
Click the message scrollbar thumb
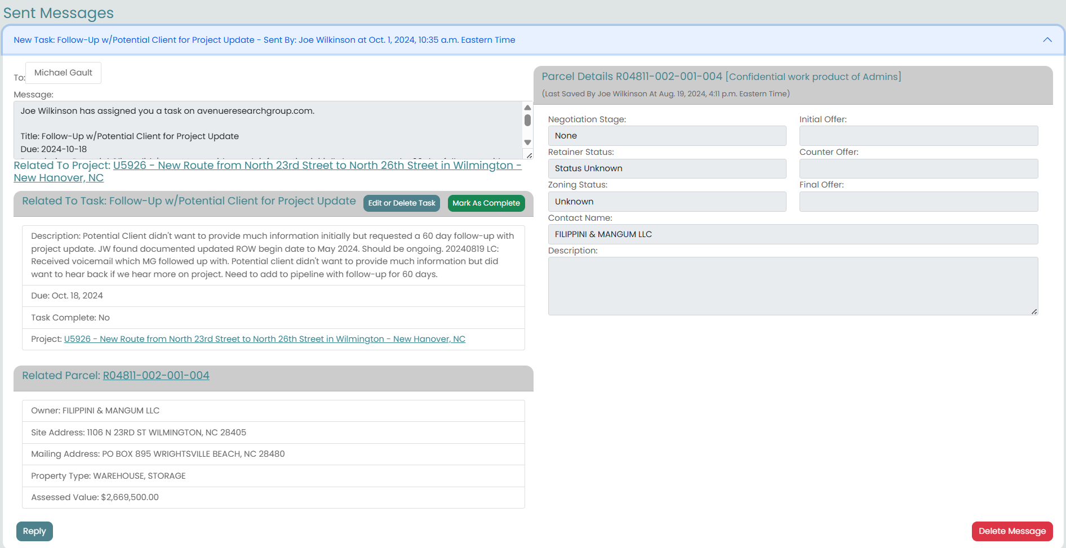527,120
